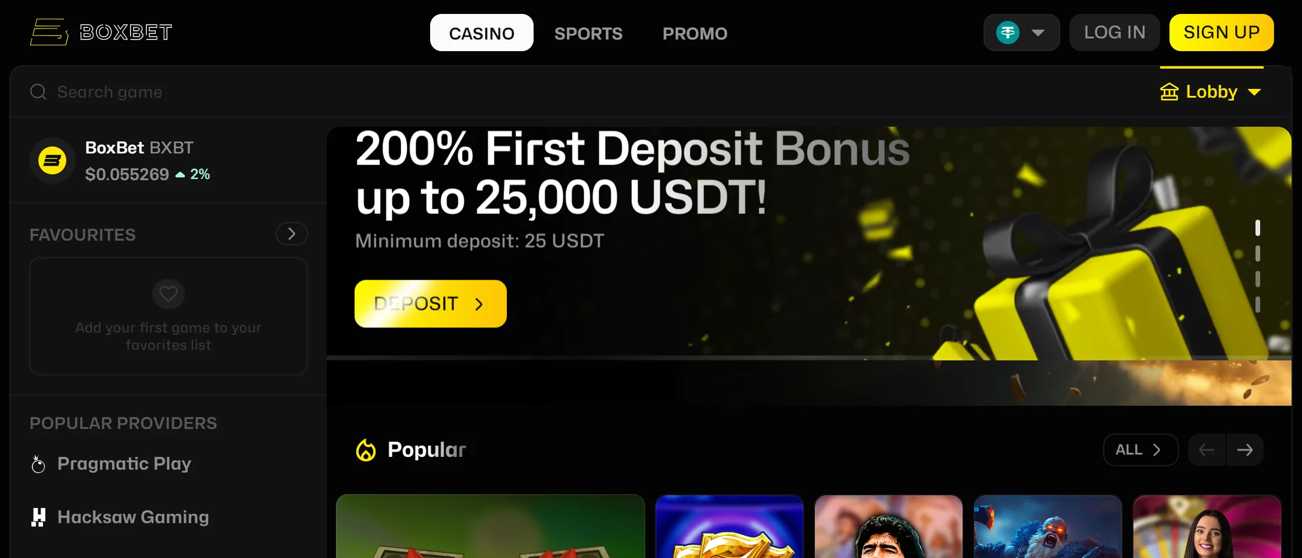Open the currency selector dropdown arrow
The height and width of the screenshot is (558, 1302).
click(x=1038, y=33)
